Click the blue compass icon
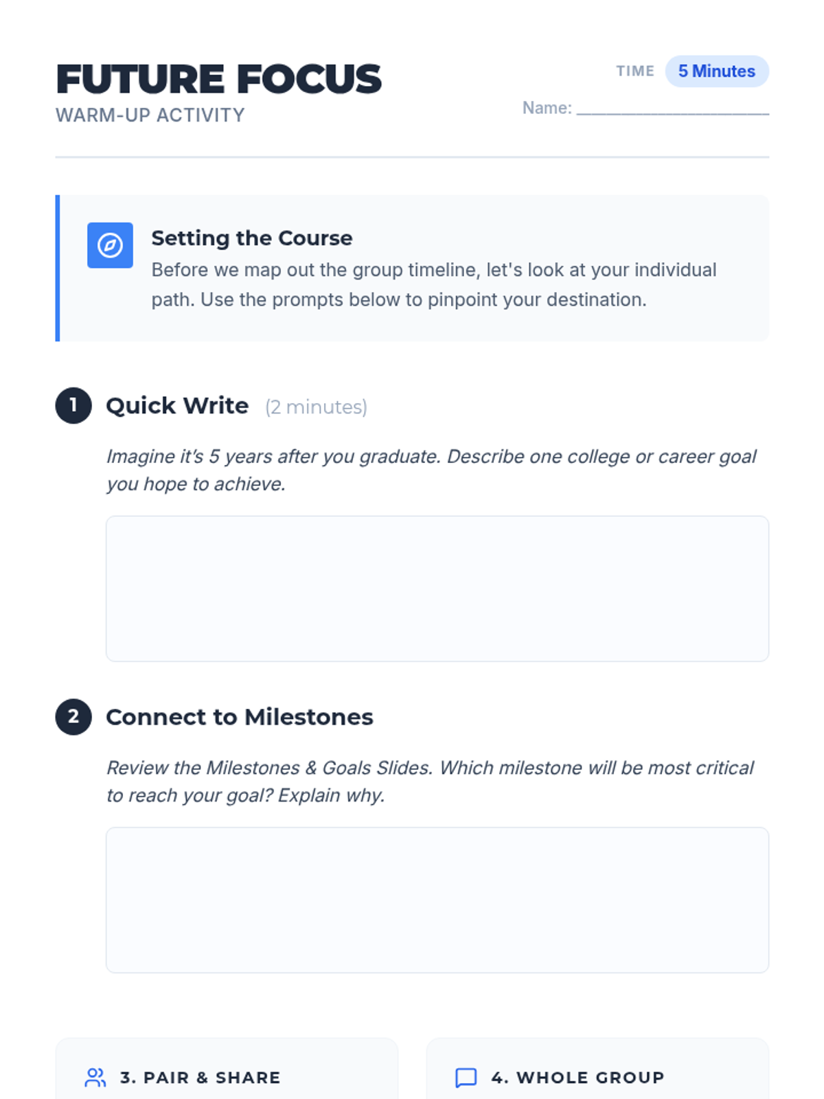824x1099 pixels. (110, 245)
